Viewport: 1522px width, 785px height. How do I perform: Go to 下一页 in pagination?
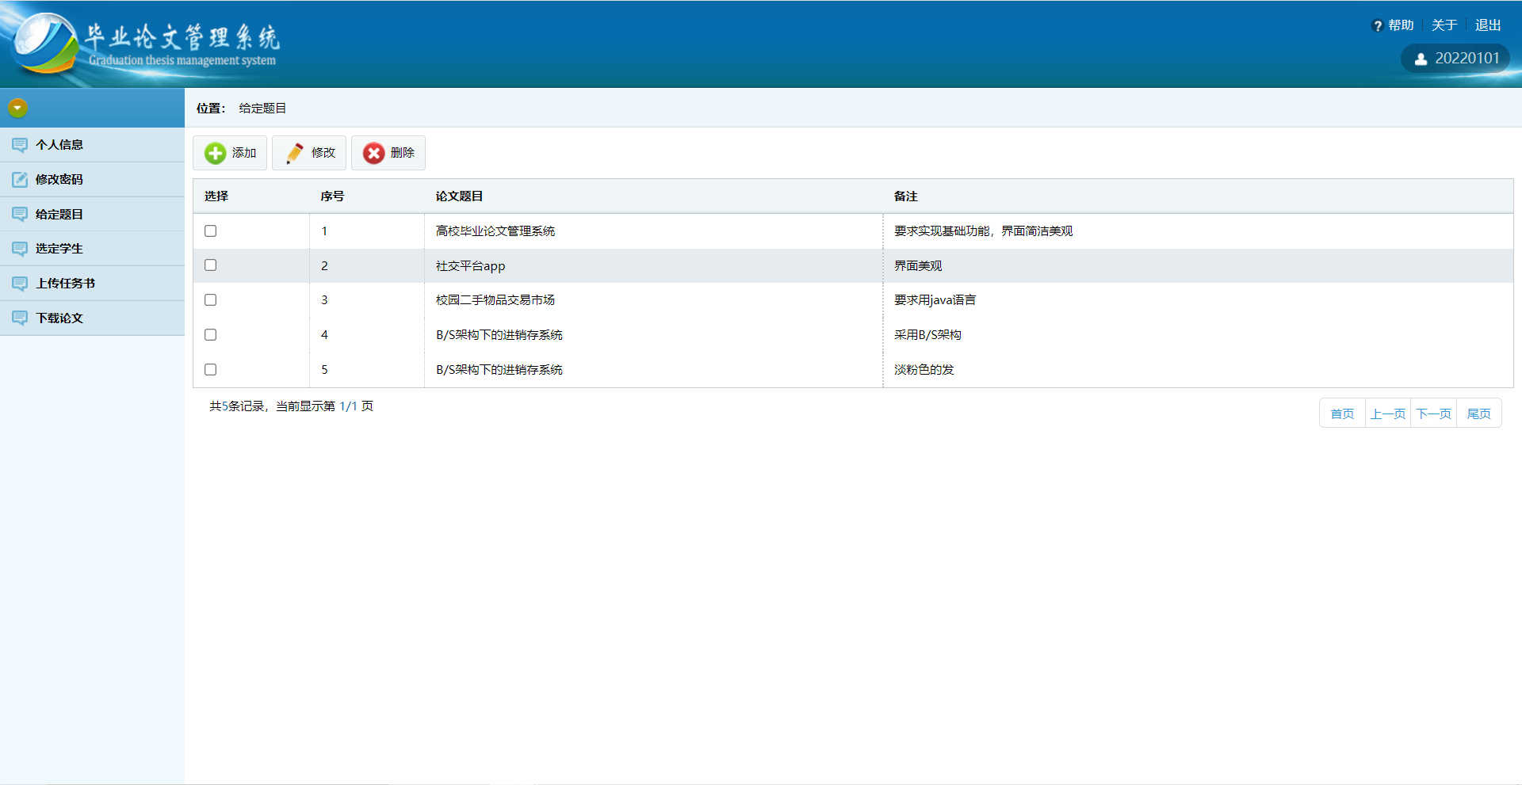pyautogui.click(x=1434, y=413)
